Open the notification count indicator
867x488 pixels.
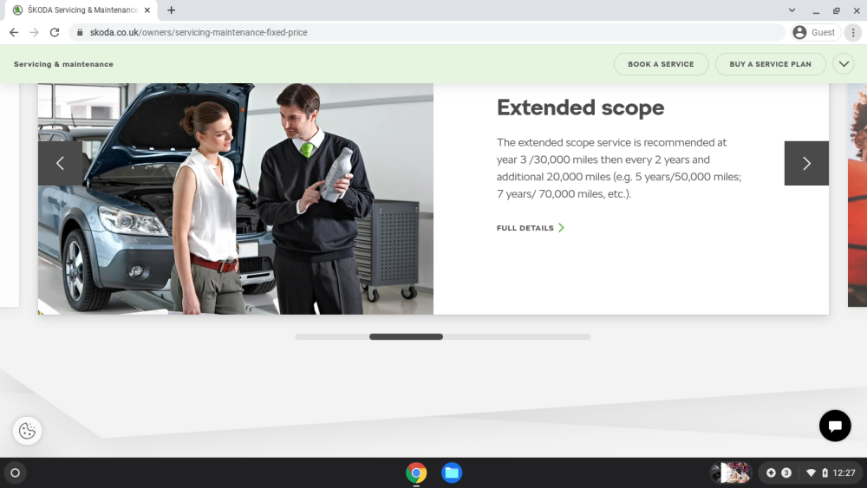(x=786, y=473)
